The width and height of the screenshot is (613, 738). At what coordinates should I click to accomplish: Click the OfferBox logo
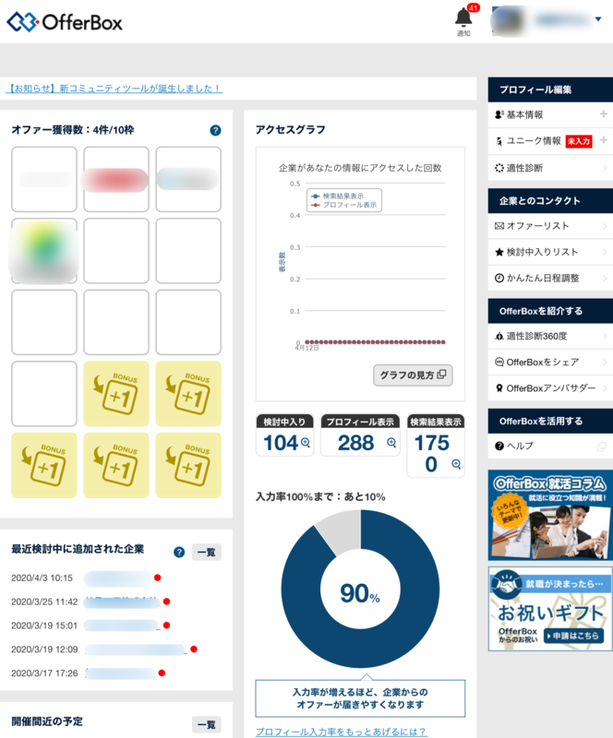(65, 22)
